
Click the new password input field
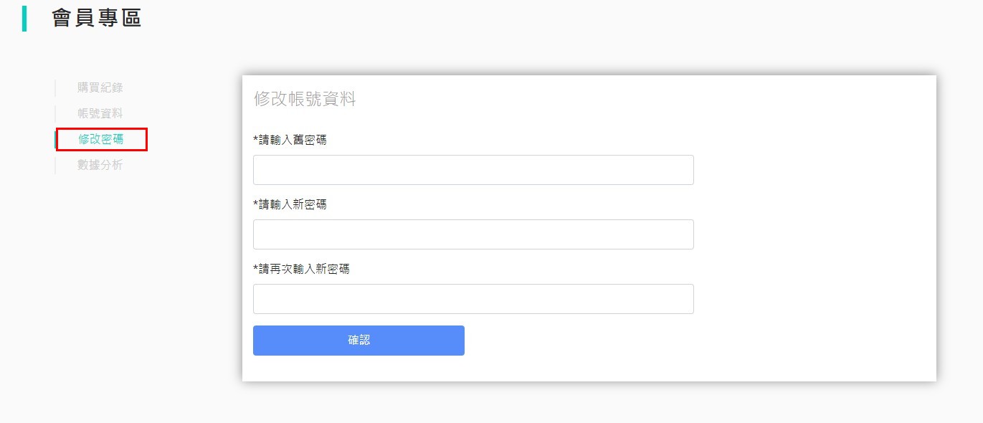coord(473,234)
